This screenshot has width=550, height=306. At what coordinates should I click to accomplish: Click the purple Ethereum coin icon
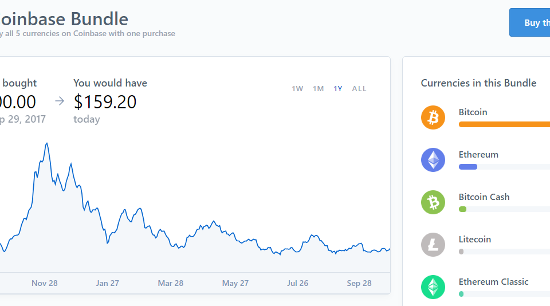tap(433, 160)
